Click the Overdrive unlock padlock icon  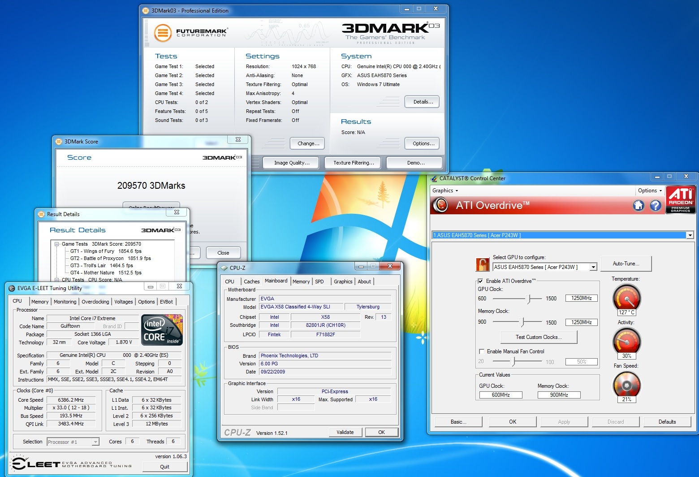coord(482,265)
